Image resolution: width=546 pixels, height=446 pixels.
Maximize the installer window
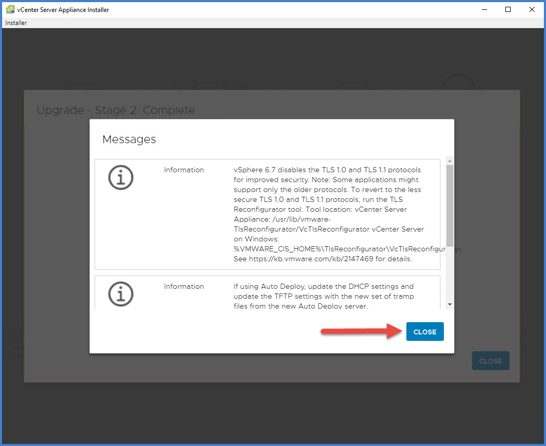(507, 9)
